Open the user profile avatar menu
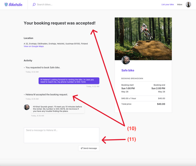This screenshot has height=166, width=196. pyautogui.click(x=188, y=5)
